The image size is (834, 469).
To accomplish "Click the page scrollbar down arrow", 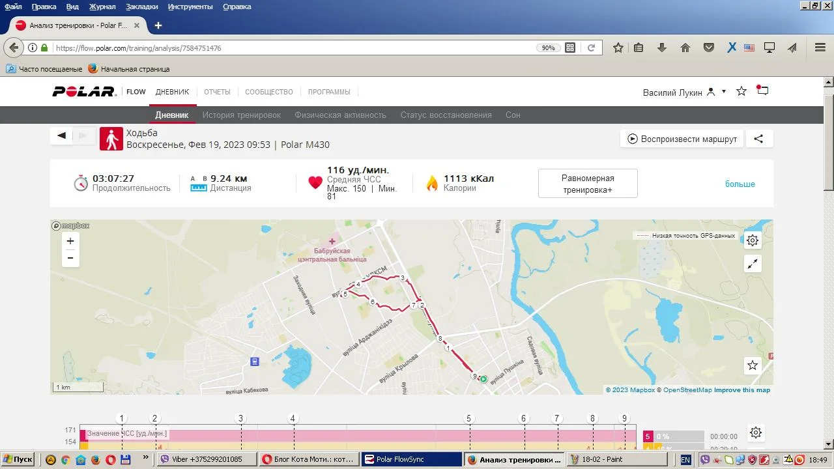I will [x=829, y=444].
